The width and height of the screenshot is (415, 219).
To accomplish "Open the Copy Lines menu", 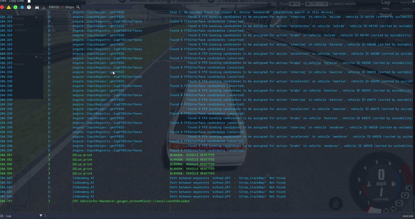I will 16,1.
